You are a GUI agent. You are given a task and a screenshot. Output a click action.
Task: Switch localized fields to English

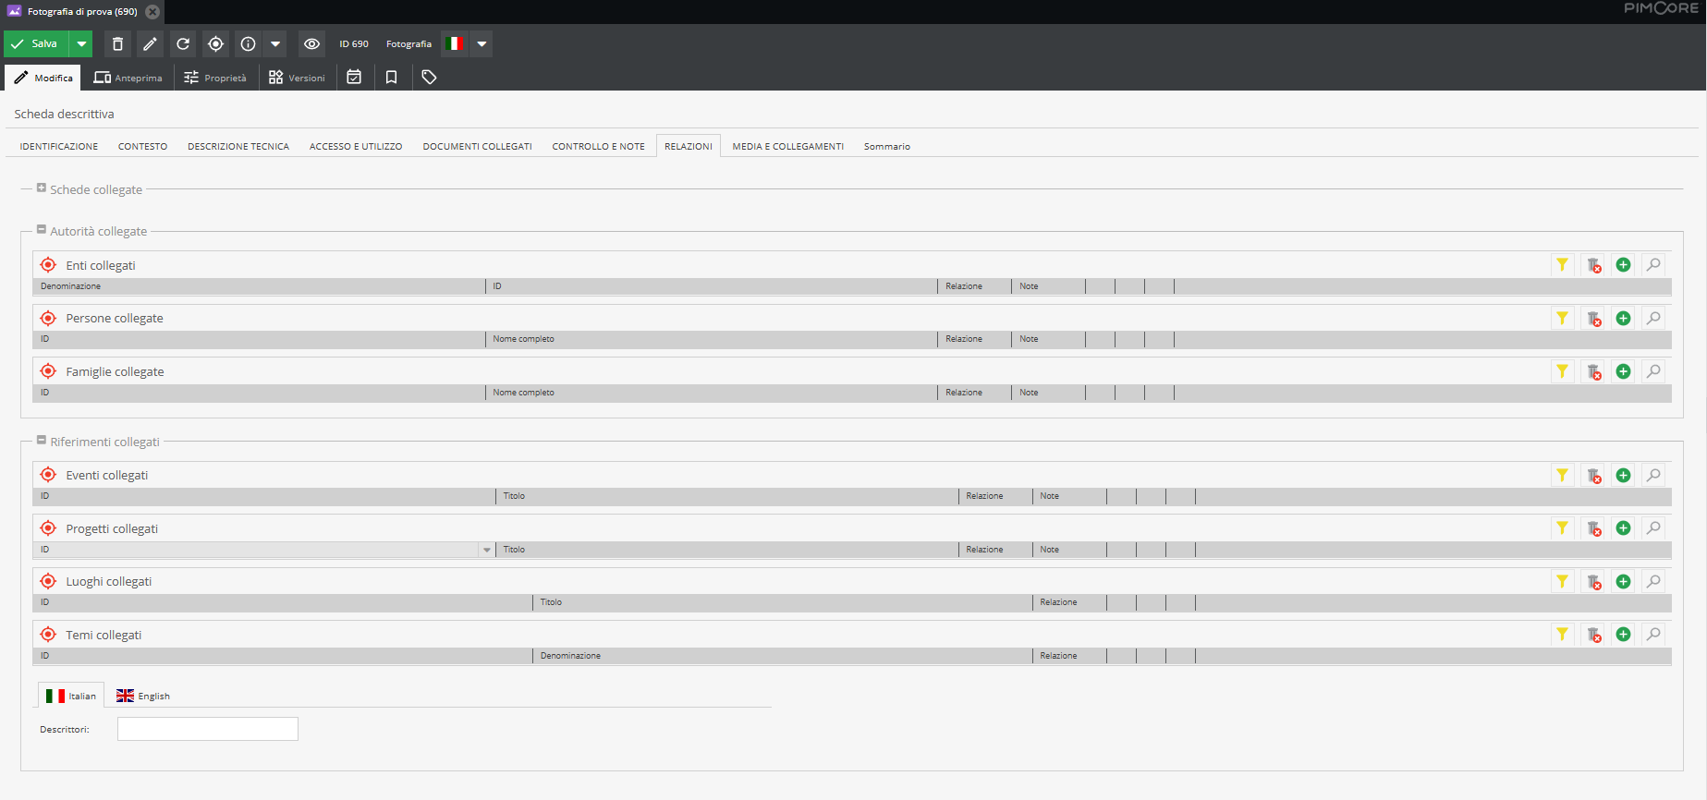pos(143,697)
